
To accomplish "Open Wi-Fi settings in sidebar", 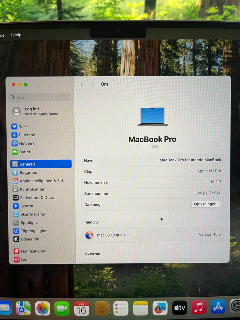I will coord(23,126).
